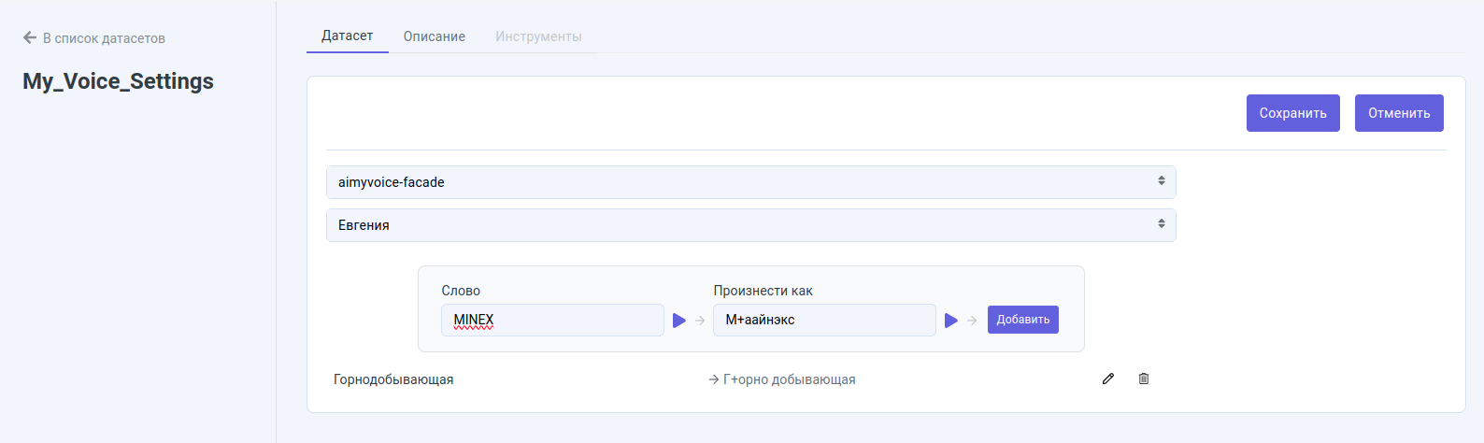Open the aimyvoice-facade provider dropdown
This screenshot has height=443, width=1484.
coord(750,182)
